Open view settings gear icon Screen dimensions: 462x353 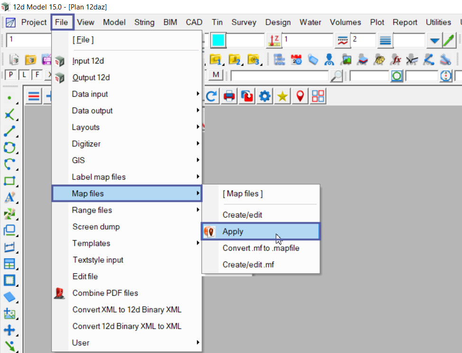coord(264,96)
